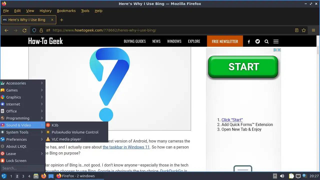Choose Lock Screen from start menu
Image resolution: width=320 pixels, height=180 pixels.
(22, 161)
